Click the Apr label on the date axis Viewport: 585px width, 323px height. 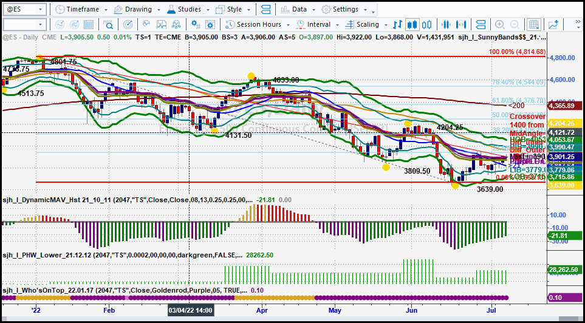click(262, 310)
